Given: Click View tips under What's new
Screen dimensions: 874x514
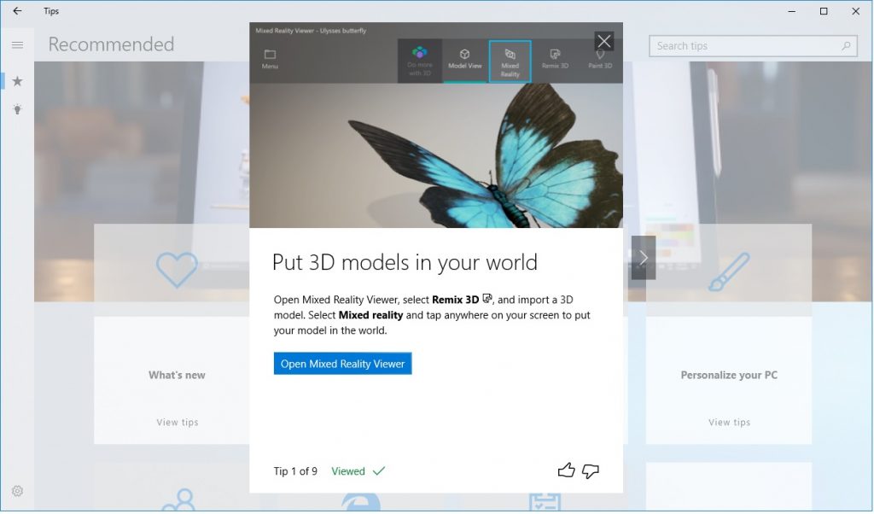Looking at the screenshot, I should click(178, 422).
